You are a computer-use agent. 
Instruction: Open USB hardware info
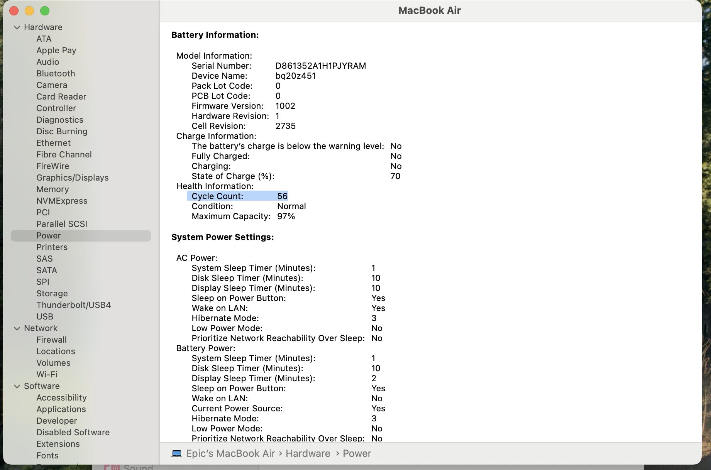coord(45,317)
